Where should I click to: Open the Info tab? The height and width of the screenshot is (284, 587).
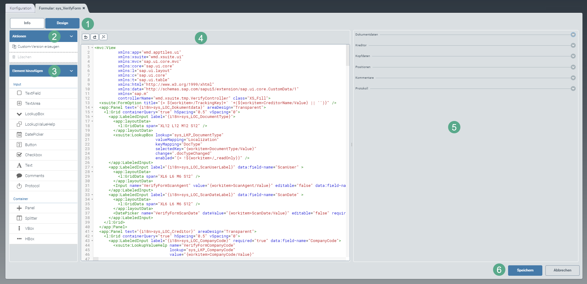point(27,23)
